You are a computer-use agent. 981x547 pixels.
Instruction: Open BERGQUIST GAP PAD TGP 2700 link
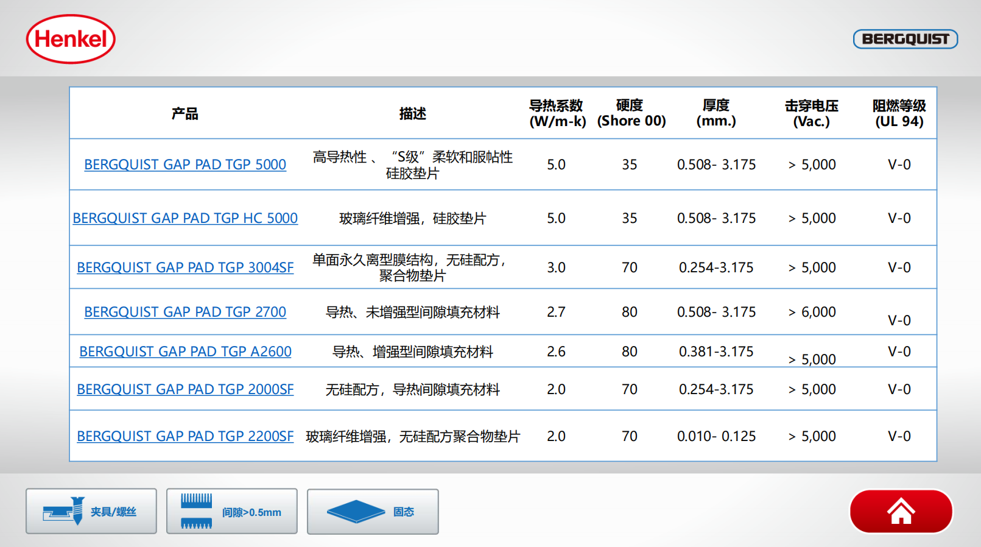(x=185, y=312)
